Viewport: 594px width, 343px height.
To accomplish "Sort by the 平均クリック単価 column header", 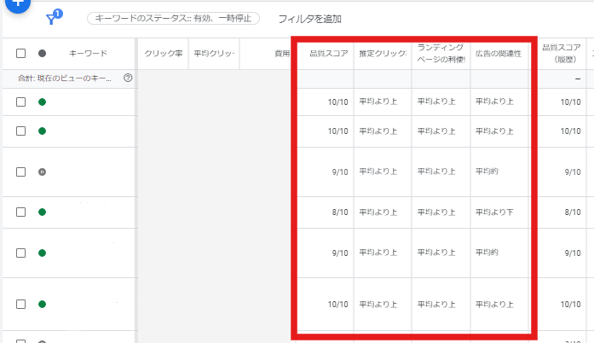I will click(214, 54).
